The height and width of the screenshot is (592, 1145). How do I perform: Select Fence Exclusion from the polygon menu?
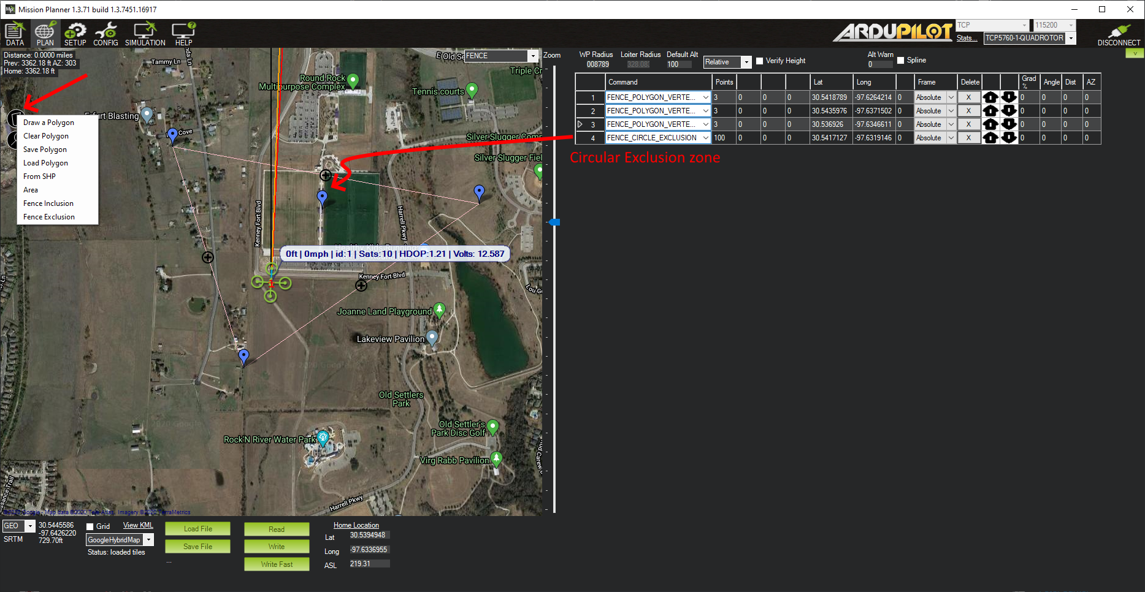49,216
